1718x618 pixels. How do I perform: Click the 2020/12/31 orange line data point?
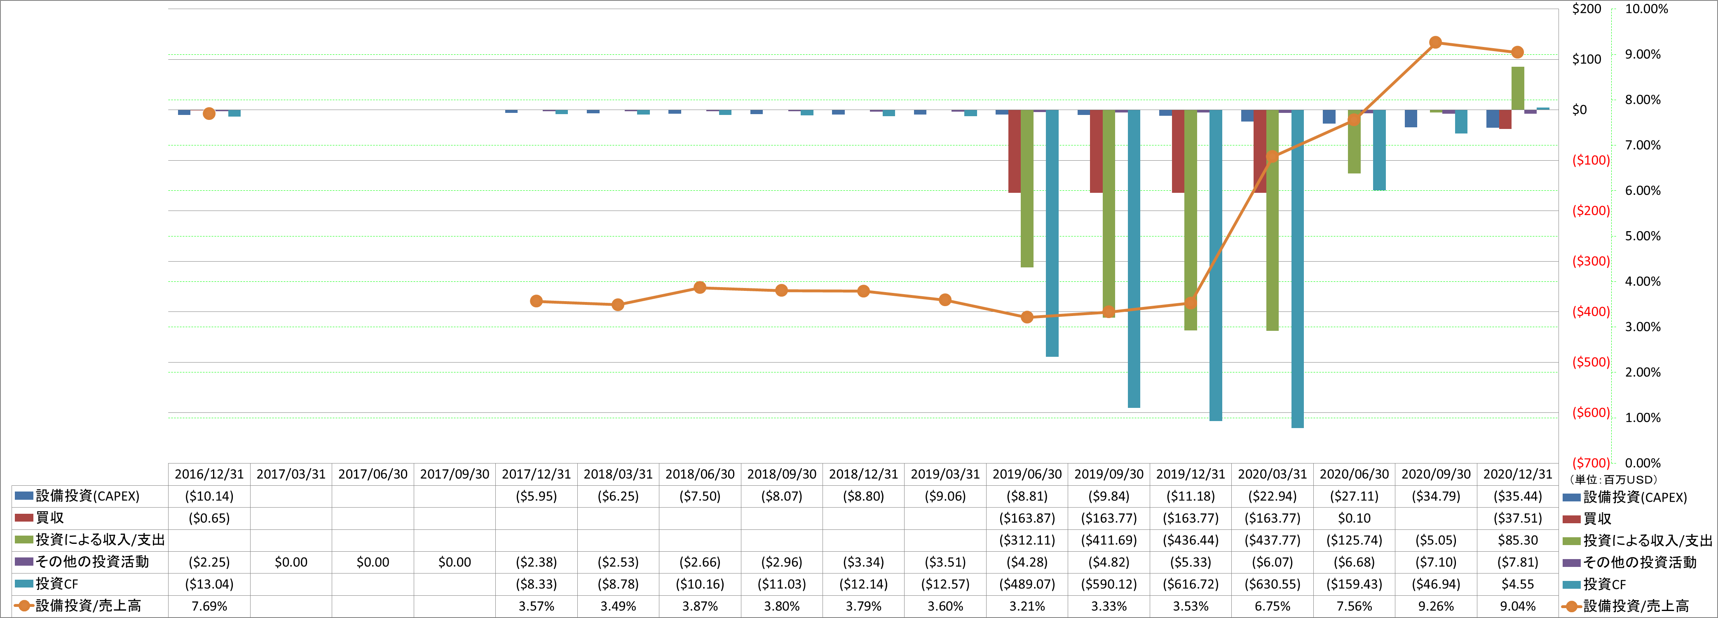1517,52
